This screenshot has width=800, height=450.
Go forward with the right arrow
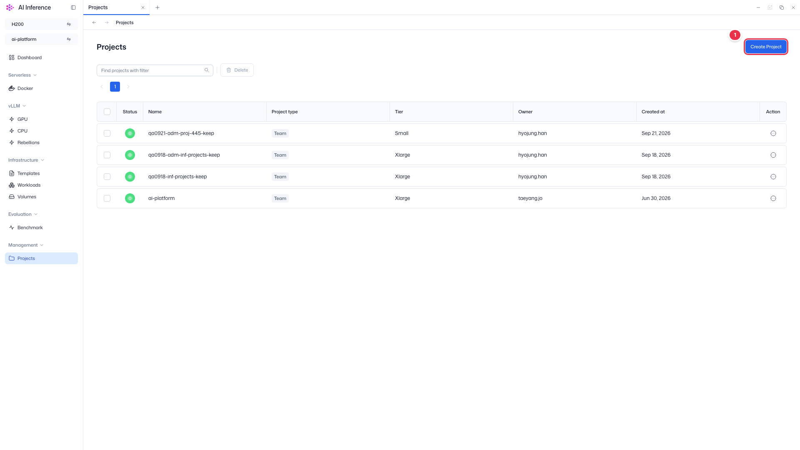(107, 22)
